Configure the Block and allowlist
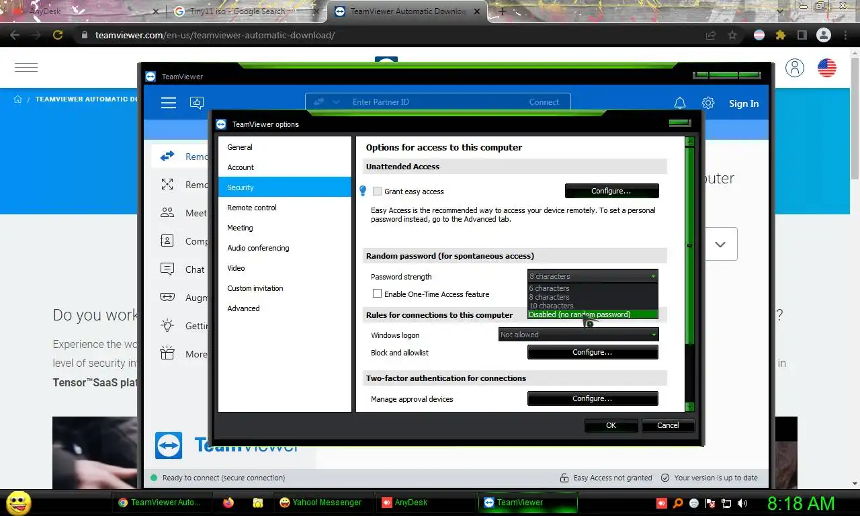 593,352
